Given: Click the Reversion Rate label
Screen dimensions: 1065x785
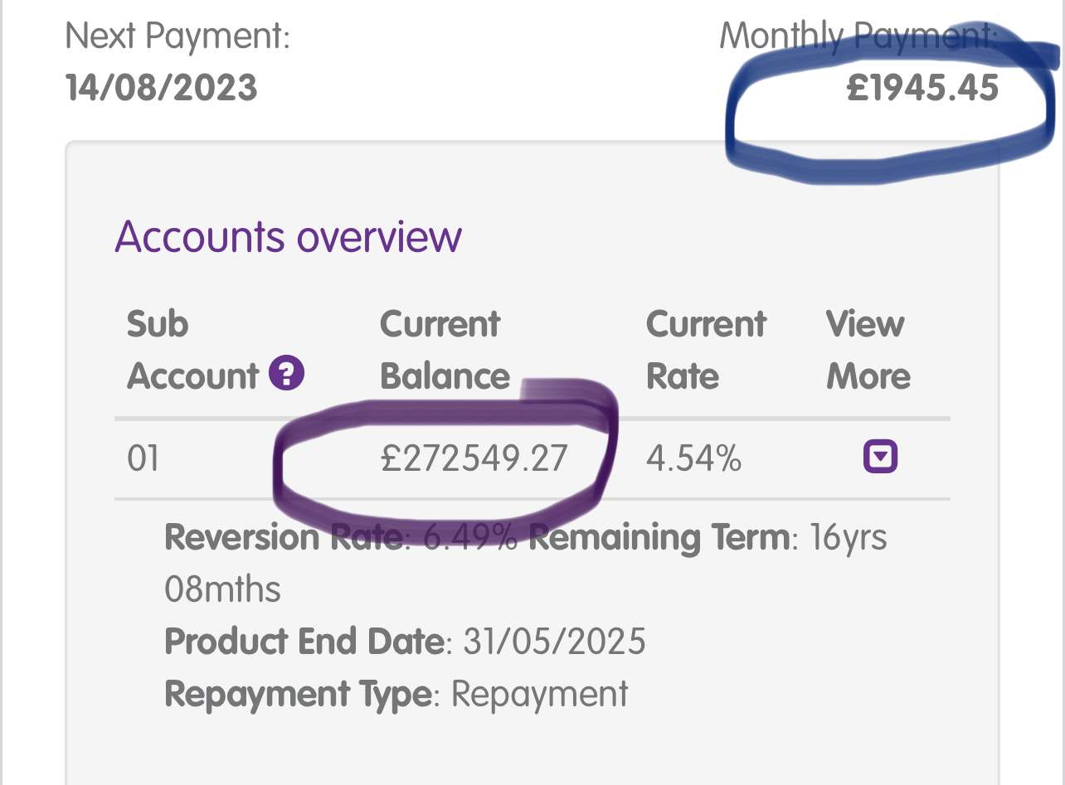Looking at the screenshot, I should pyautogui.click(x=283, y=538).
